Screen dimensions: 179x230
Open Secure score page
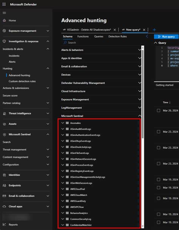10,96
